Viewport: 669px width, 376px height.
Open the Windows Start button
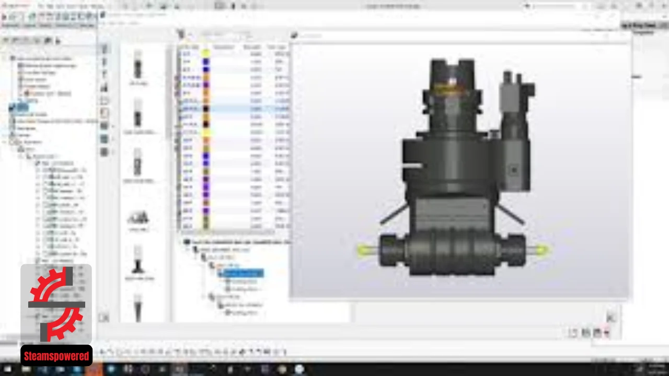point(8,370)
